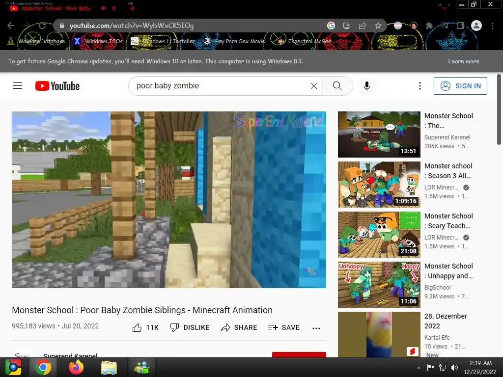Open the Monster School : Unhappy and title
Screen dimensions: 503x377
[x=448, y=271]
